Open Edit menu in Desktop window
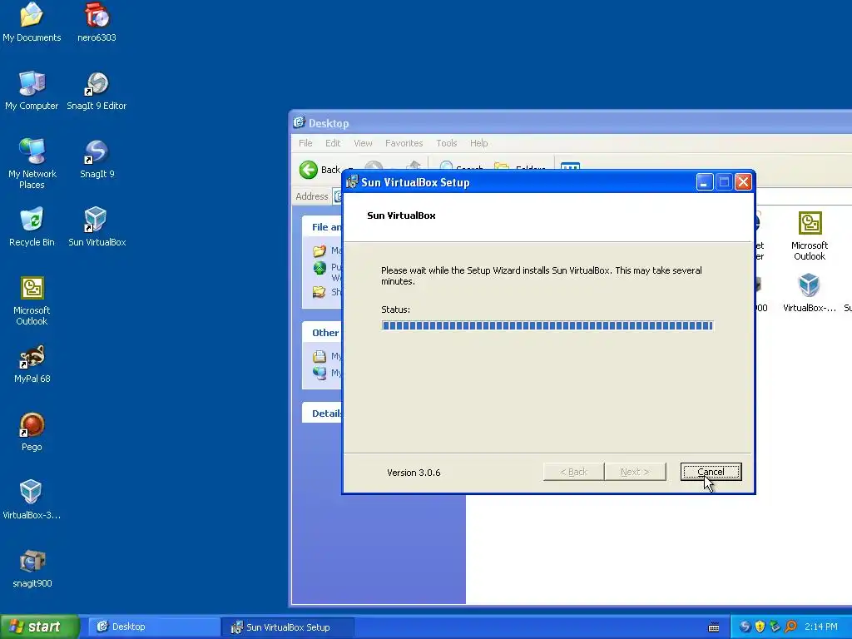Screen dimensions: 852x639 (x=333, y=143)
